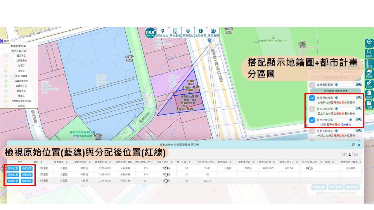The image size is (374, 210).
Task: Click the 302.33 area cell
Action: (x=207, y=181)
